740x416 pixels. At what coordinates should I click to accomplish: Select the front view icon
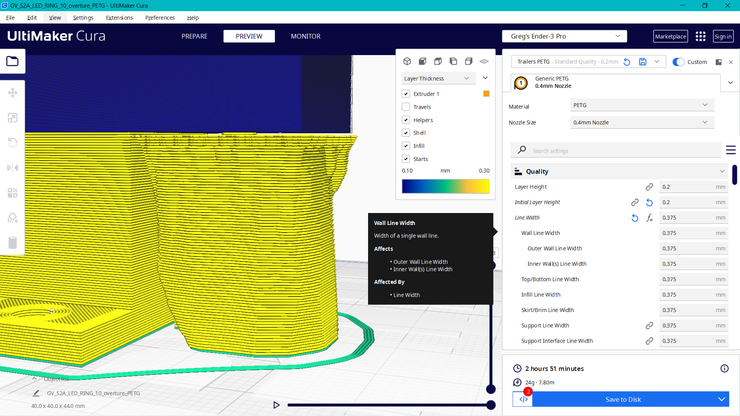422,61
